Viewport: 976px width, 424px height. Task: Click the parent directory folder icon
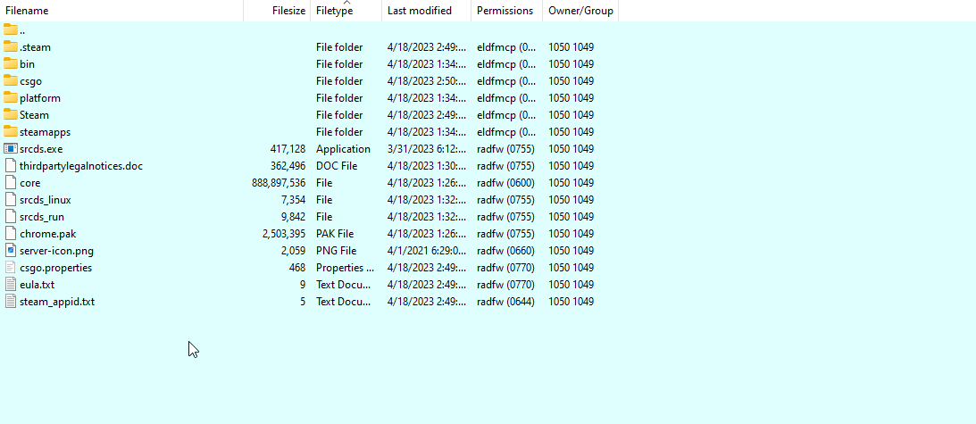11,29
